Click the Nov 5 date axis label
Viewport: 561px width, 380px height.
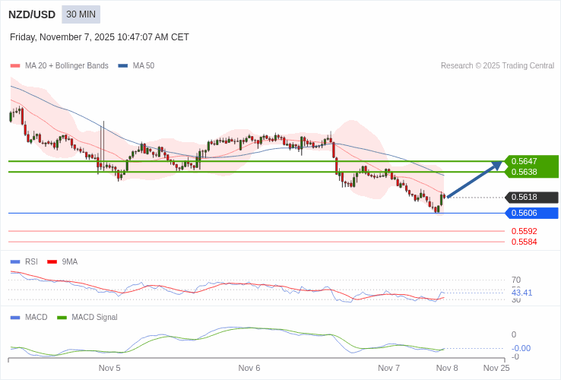[x=109, y=368]
